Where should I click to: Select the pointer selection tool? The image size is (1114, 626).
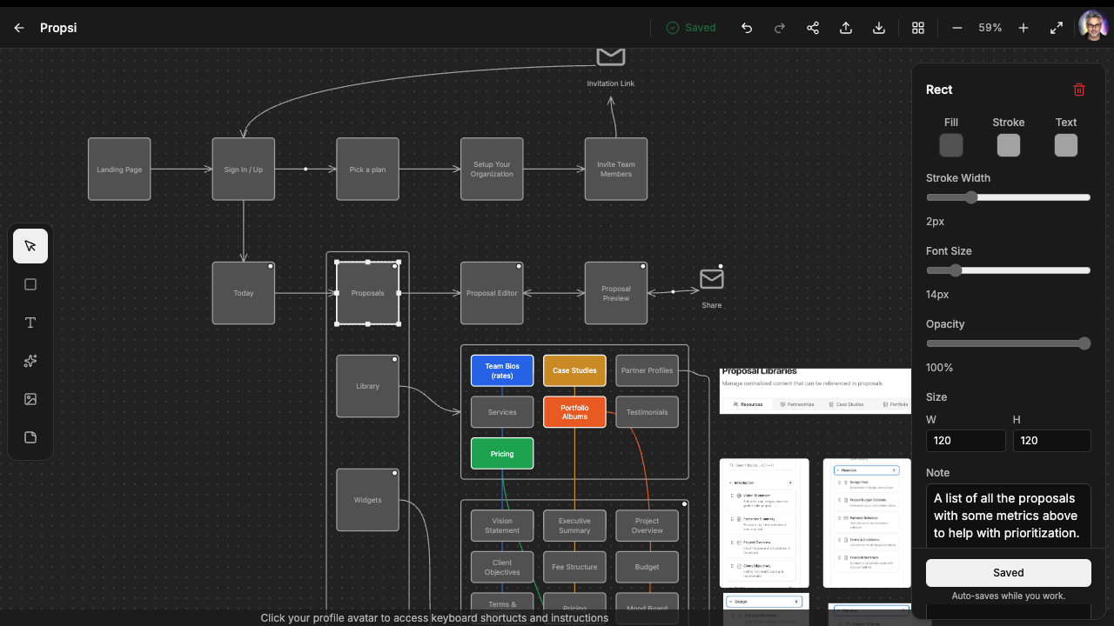click(30, 246)
